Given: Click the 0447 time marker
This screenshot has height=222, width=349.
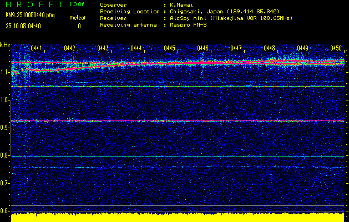Looking at the screenshot, I should [x=236, y=48].
